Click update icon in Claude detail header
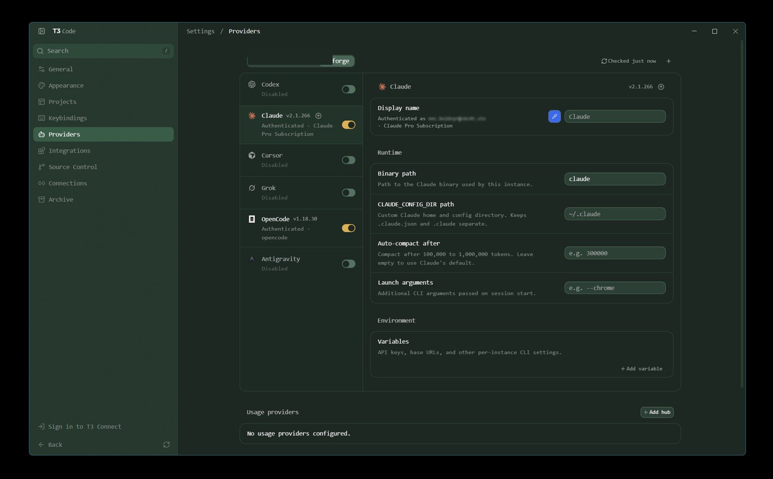Viewport: 773px width, 479px height. coord(661,87)
